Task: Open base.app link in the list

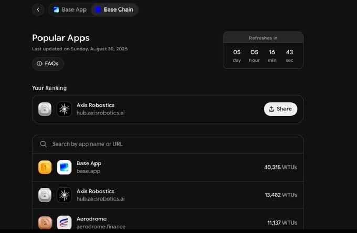Action: (88, 171)
